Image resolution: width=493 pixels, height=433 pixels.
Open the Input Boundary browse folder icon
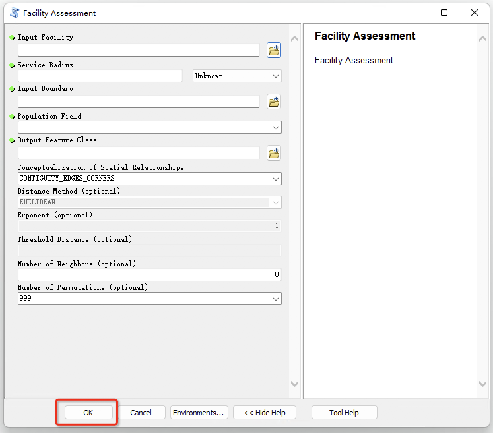pyautogui.click(x=274, y=101)
